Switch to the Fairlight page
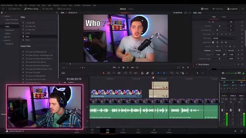Screen dimensions: 246x138 pyautogui.click(x=154, y=131)
